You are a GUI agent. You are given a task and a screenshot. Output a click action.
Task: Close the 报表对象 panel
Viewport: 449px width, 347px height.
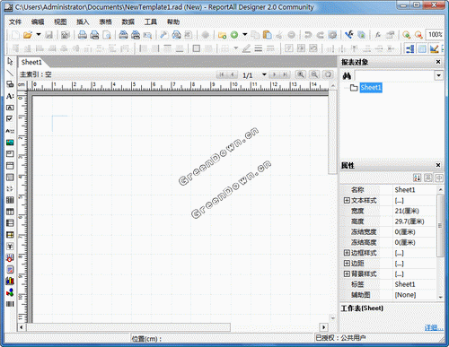click(438, 62)
